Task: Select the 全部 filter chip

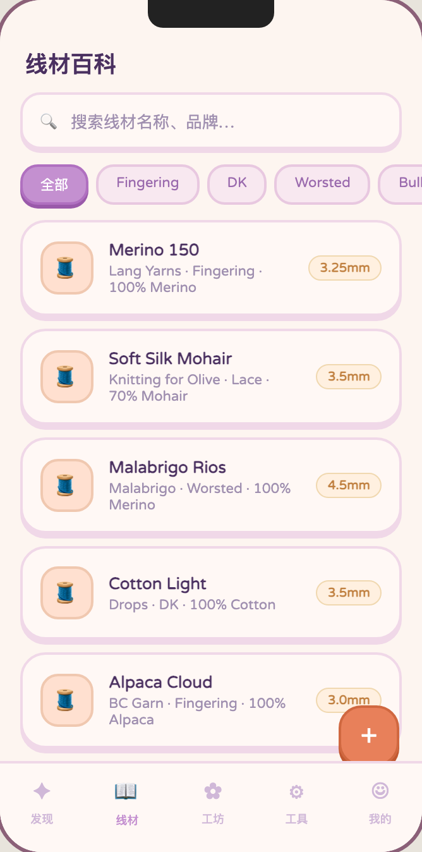Action: 54,185
